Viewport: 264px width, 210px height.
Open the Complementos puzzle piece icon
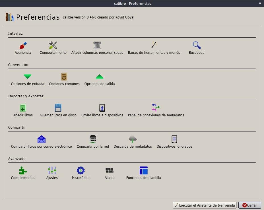click(23, 171)
